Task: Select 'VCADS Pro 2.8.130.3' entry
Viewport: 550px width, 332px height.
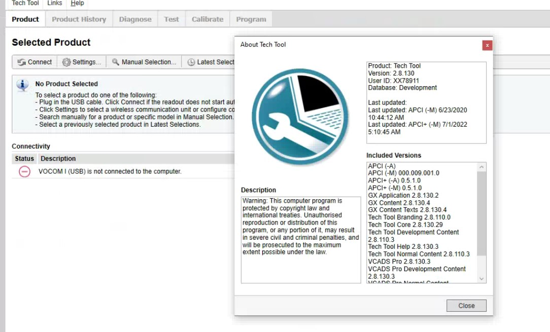Action: (399, 262)
